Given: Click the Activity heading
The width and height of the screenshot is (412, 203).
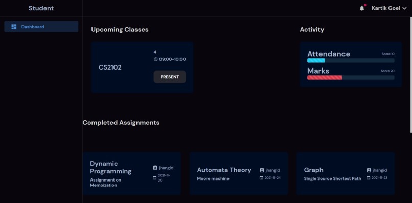Looking at the screenshot, I should click(x=312, y=30).
